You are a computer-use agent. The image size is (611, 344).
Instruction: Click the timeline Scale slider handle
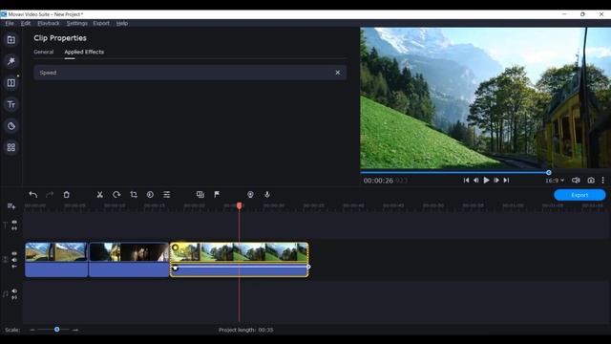[x=57, y=330]
